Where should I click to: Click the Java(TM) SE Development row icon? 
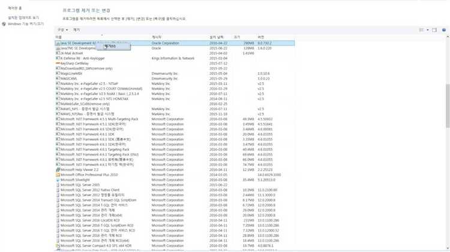(58, 48)
